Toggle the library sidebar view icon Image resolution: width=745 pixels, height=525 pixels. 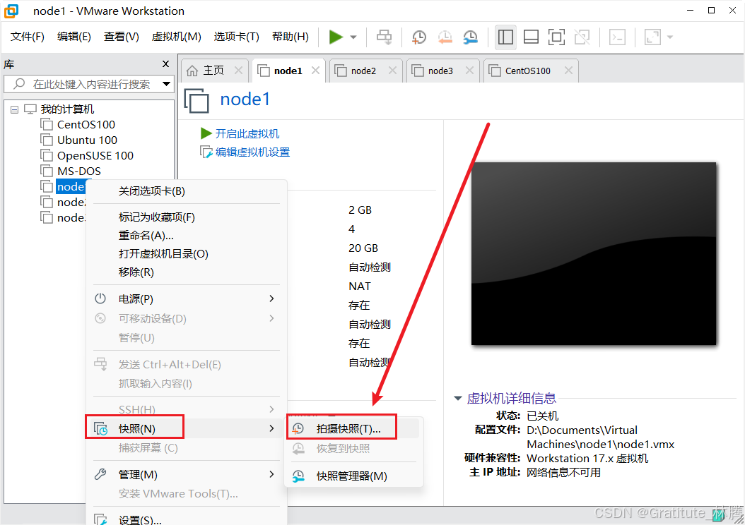[x=505, y=37]
